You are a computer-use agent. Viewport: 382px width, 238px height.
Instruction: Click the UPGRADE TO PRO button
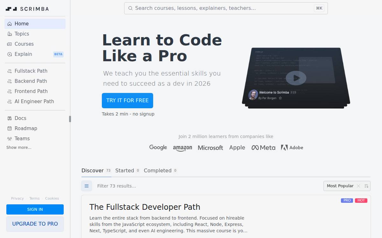[35, 224]
